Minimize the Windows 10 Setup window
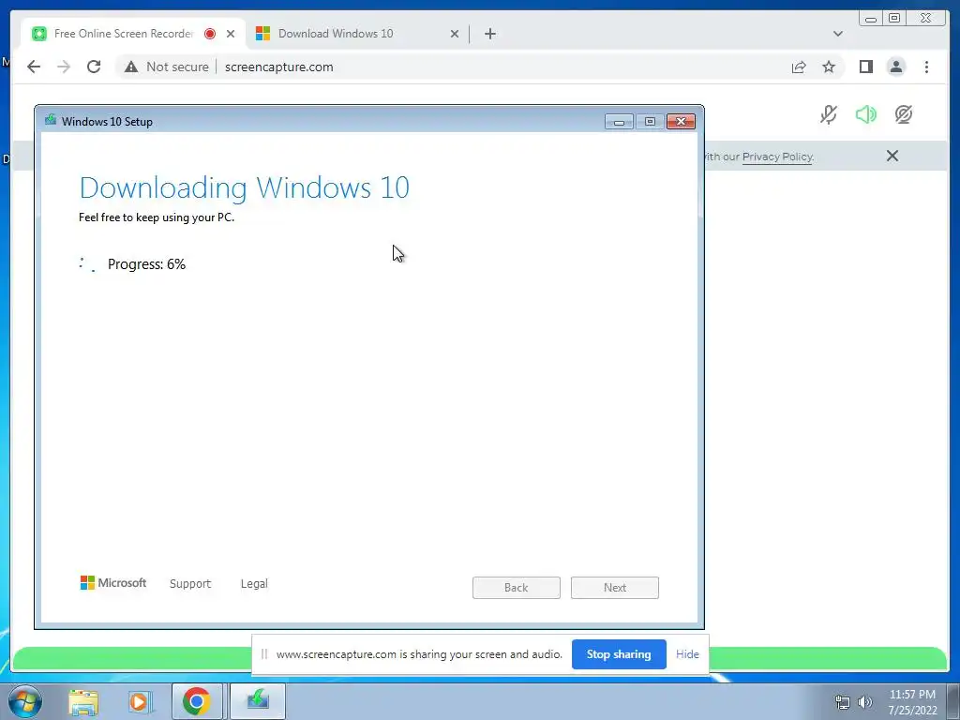Screen dimensions: 960x720 619,122
